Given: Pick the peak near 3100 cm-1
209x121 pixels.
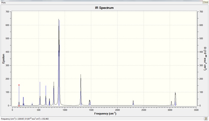Looking at the screenshot, I should pyautogui.click(x=175, y=99).
